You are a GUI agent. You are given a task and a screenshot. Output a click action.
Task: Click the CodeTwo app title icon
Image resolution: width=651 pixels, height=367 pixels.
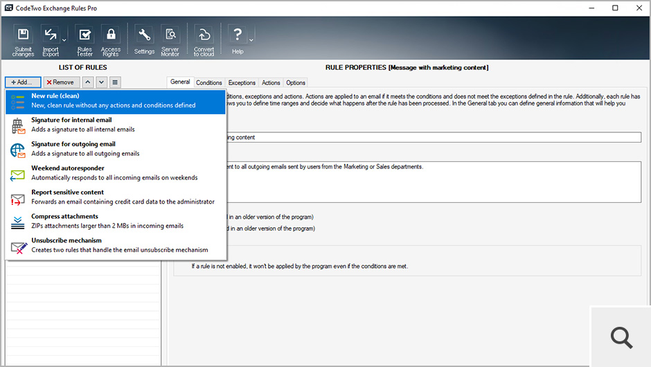(9, 8)
